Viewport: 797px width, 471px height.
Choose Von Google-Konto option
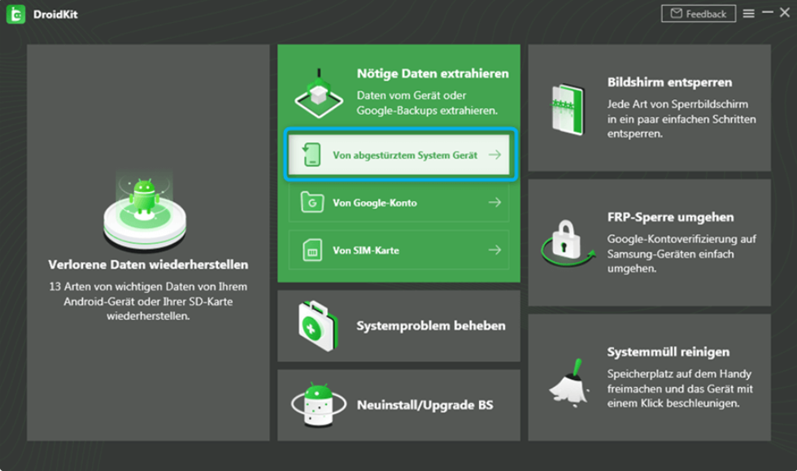[399, 203]
